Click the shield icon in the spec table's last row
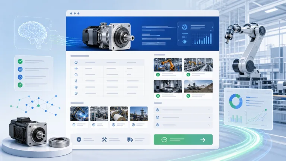 click(x=76, y=93)
